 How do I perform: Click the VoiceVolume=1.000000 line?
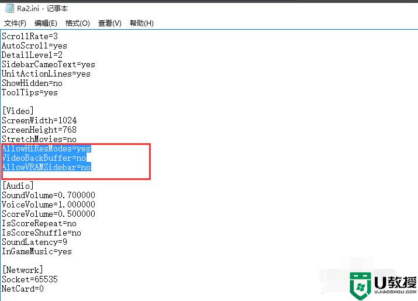49,205
